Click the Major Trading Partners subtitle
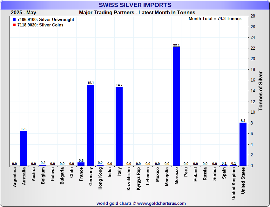The width and height of the screenshot is (270, 207). click(x=137, y=13)
